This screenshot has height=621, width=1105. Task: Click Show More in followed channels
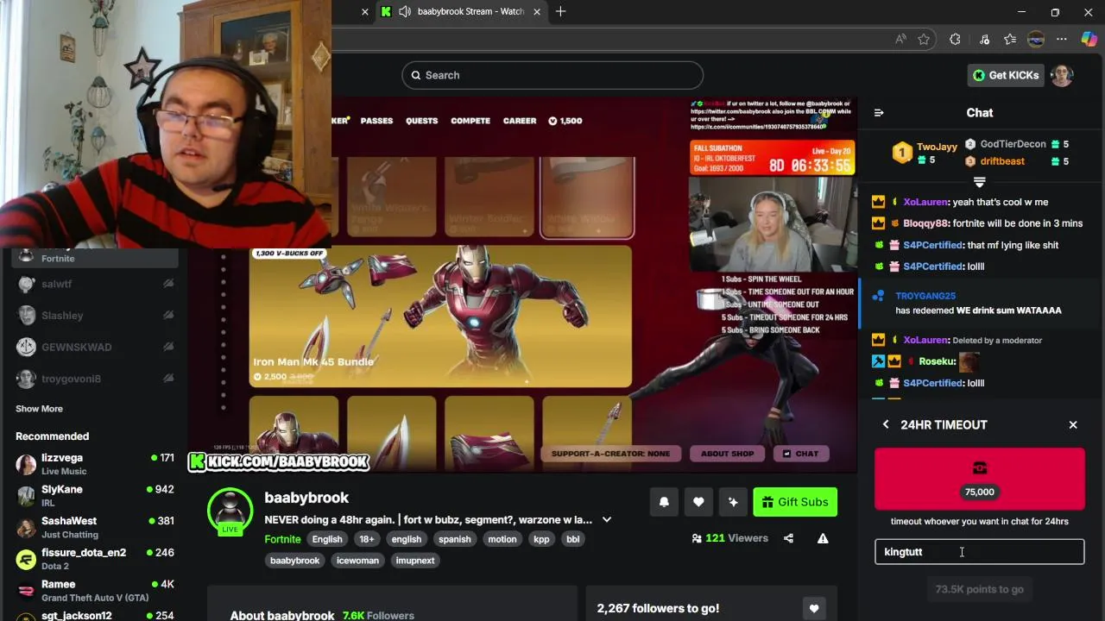point(39,409)
